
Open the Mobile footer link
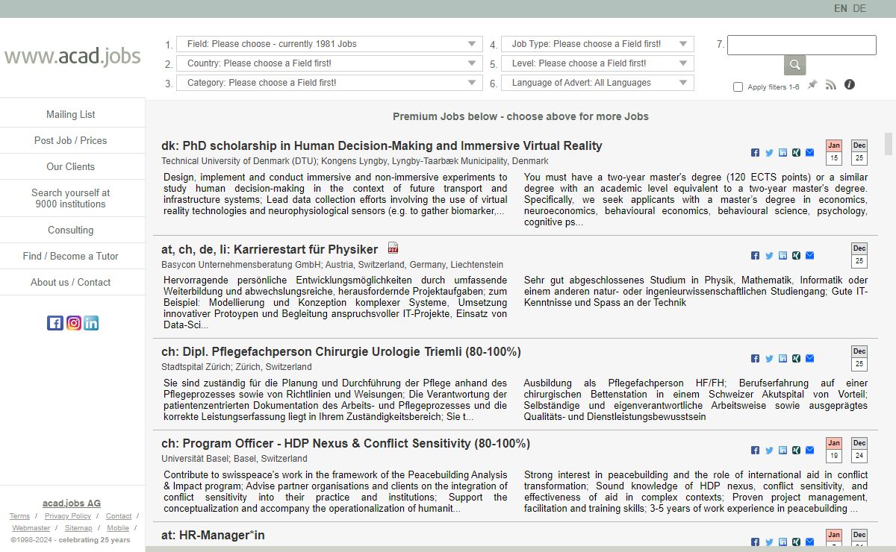[x=118, y=528]
